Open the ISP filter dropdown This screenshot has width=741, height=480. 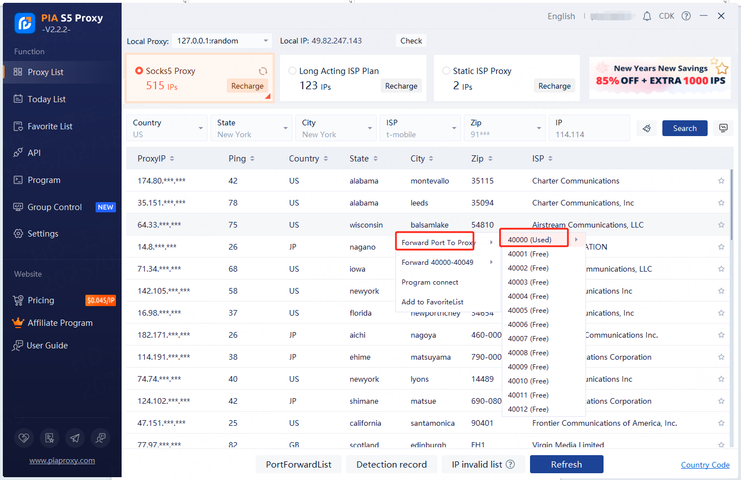click(x=420, y=128)
